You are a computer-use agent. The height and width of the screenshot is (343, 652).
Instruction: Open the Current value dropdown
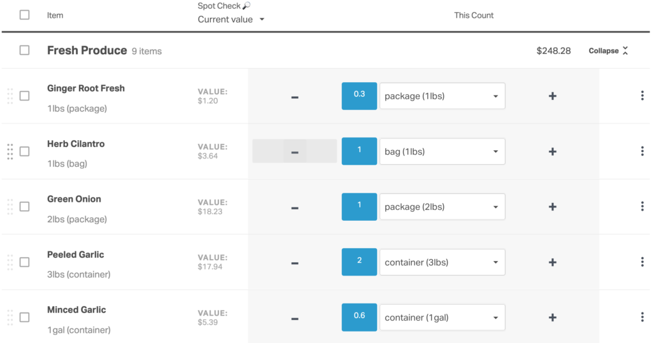pos(231,20)
